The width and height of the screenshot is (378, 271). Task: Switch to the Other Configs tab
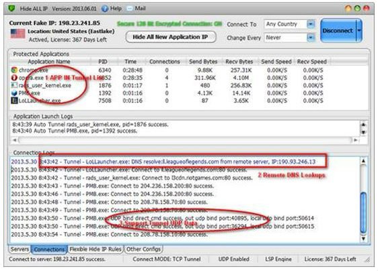click(143, 249)
